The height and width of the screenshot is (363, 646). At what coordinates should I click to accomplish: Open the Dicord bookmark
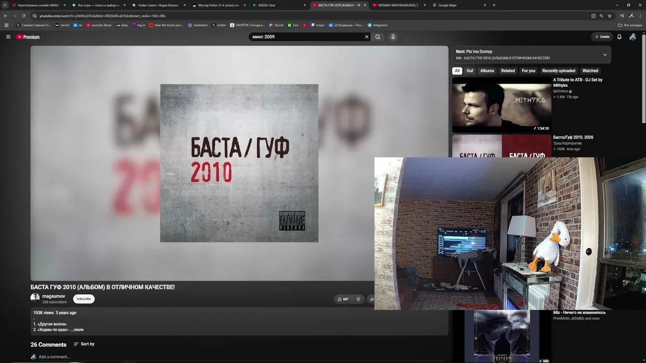click(x=276, y=25)
